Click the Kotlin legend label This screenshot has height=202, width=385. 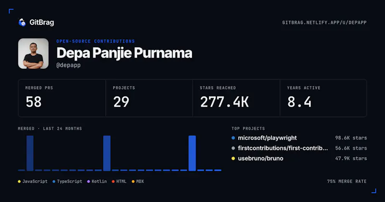click(x=99, y=181)
